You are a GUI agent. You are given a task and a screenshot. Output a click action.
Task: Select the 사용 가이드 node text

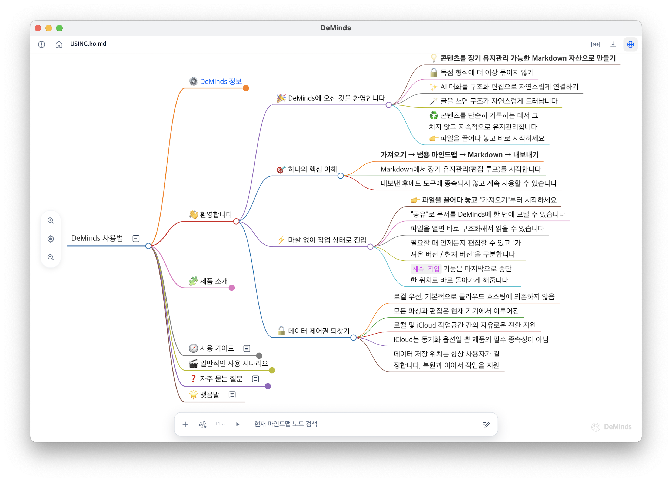click(217, 348)
